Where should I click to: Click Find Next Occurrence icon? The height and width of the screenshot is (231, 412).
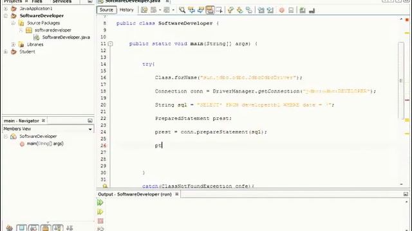(x=200, y=10)
